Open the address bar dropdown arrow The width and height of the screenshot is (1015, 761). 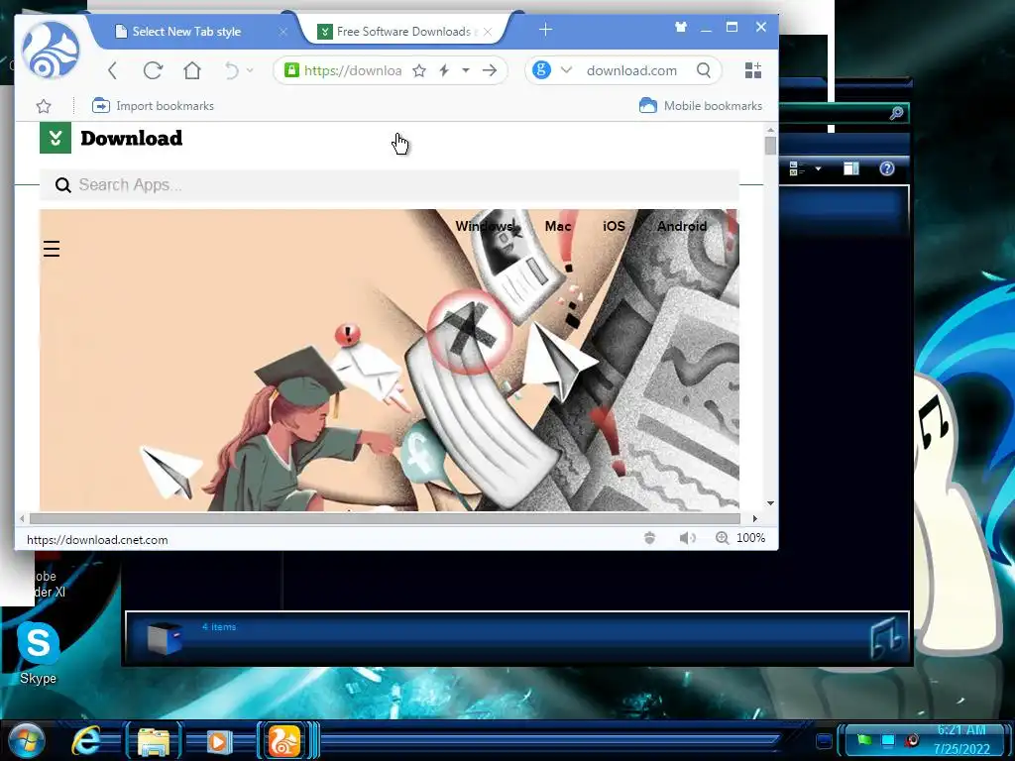(466, 70)
